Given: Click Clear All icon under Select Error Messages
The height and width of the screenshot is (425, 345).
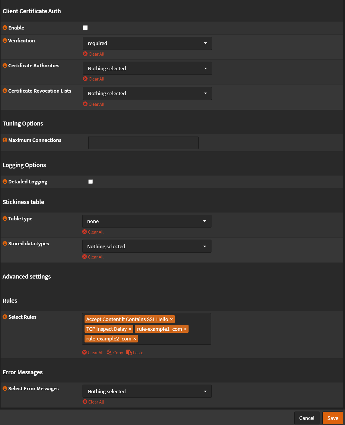Looking at the screenshot, I should 85,402.
